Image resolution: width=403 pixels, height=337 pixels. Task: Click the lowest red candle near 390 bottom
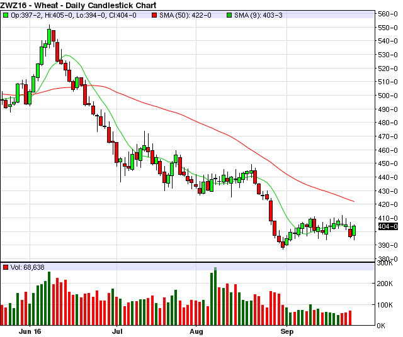pos(283,244)
